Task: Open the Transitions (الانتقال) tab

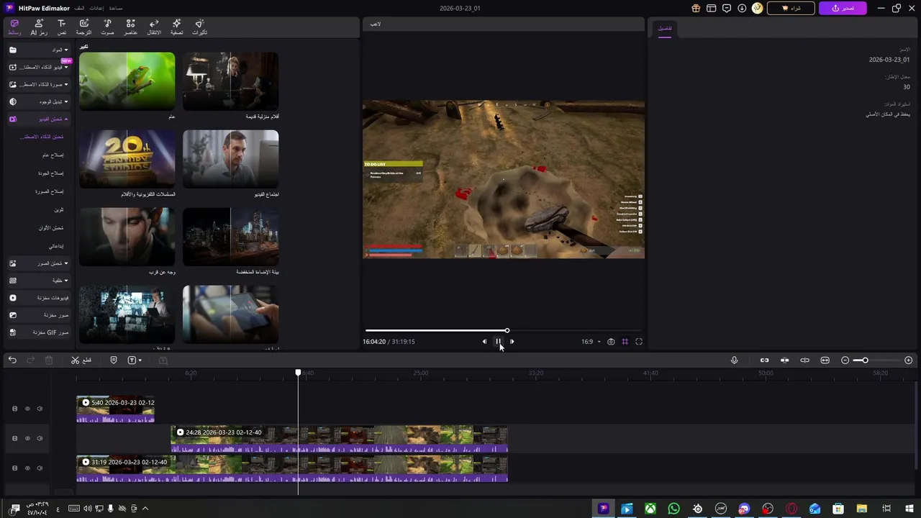Action: 154,27
